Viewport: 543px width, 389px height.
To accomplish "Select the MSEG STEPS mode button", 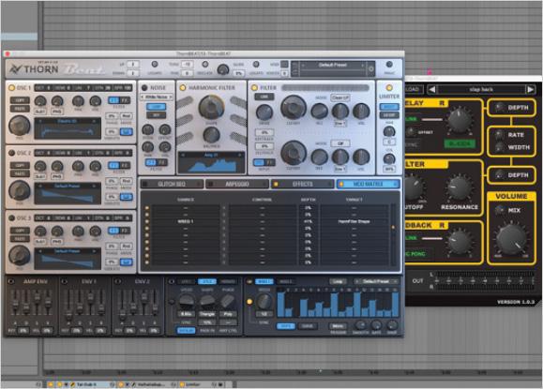I will pos(286,326).
